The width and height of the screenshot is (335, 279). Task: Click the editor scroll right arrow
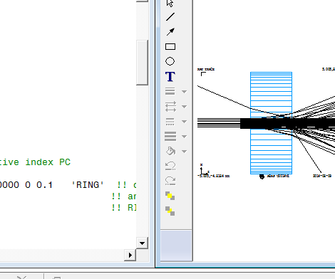(130, 255)
